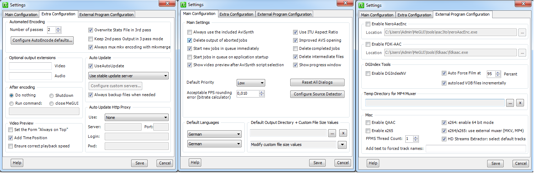Image resolution: width=534 pixels, height=173 pixels.
Task: Uncheck Delete output of aborted jobs
Action: tap(189, 40)
